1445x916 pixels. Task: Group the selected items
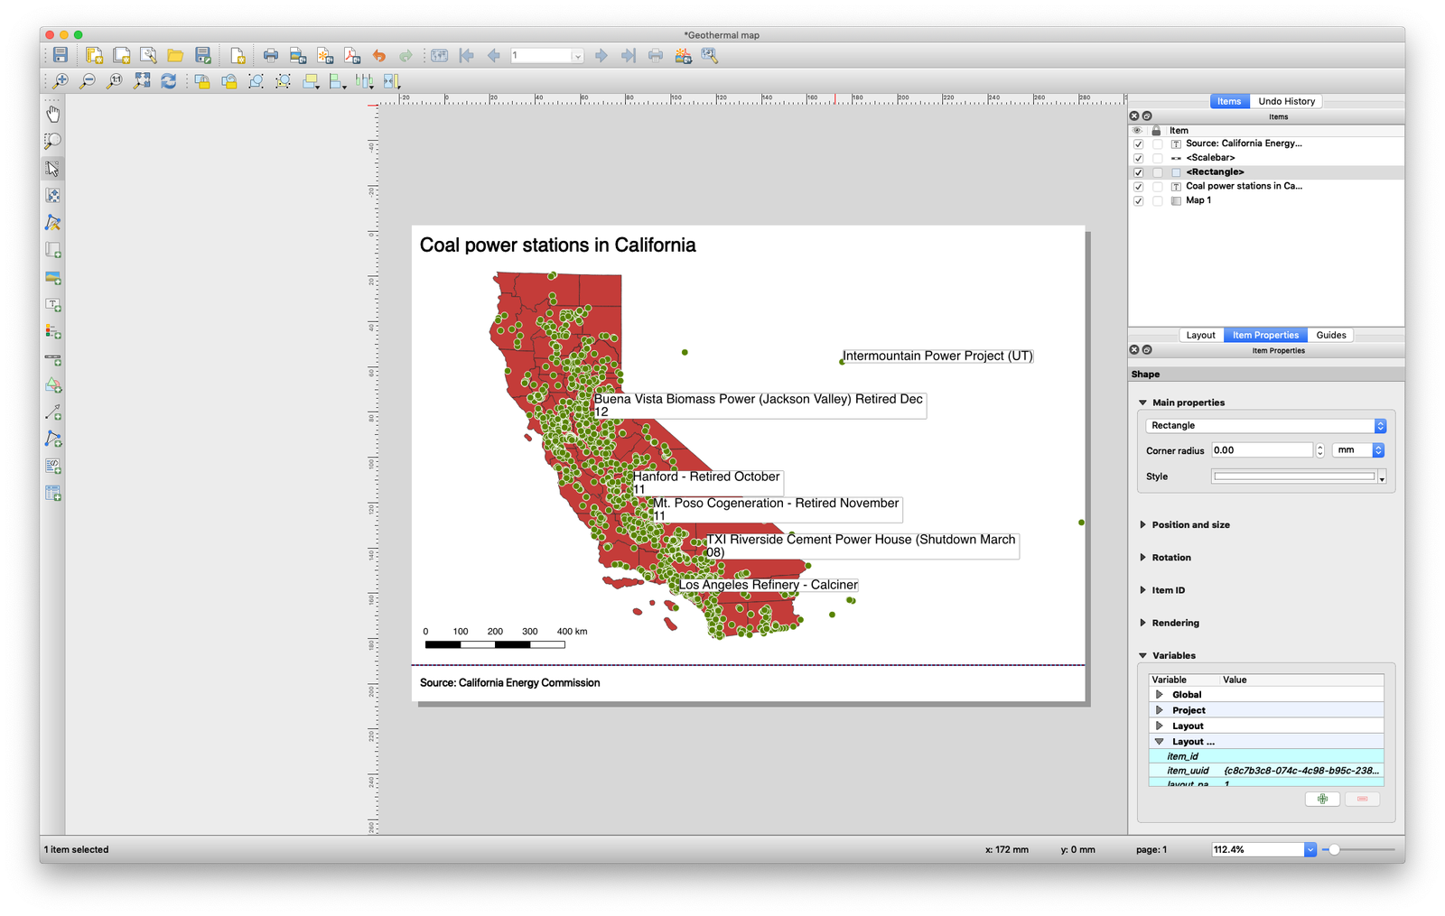pyautogui.click(x=256, y=81)
